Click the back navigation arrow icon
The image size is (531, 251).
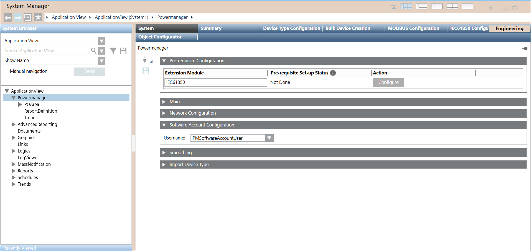pyautogui.click(x=8, y=17)
